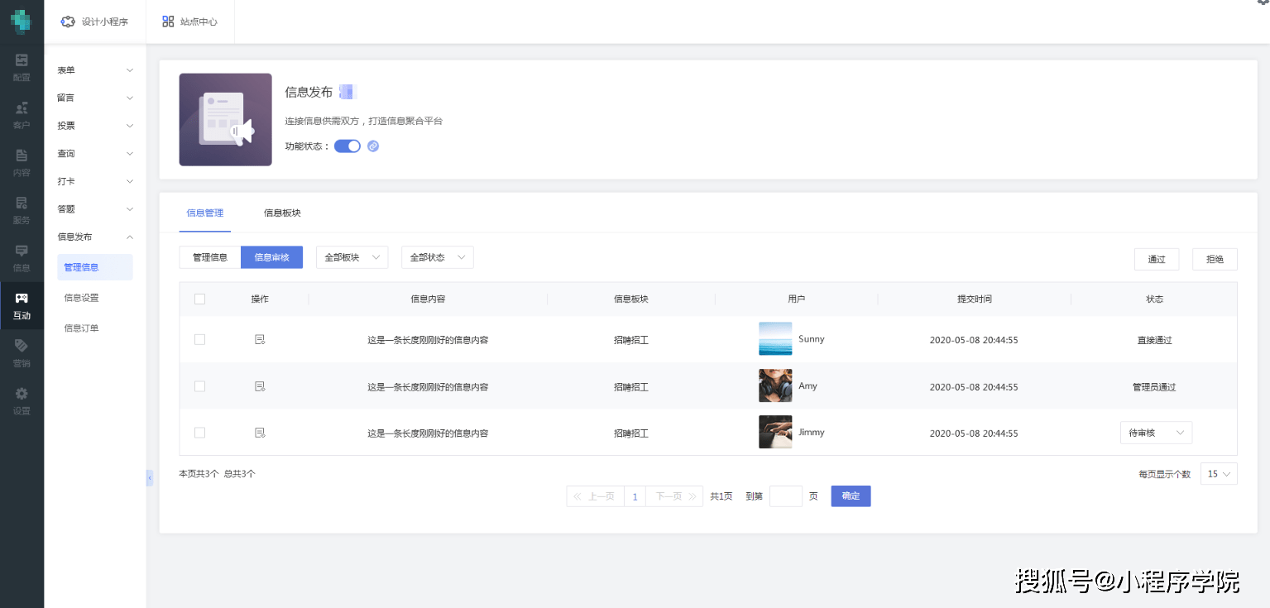Screen dimensions: 1270x608
Task: Click Sunny's avatar thumbnail
Action: 775,339
